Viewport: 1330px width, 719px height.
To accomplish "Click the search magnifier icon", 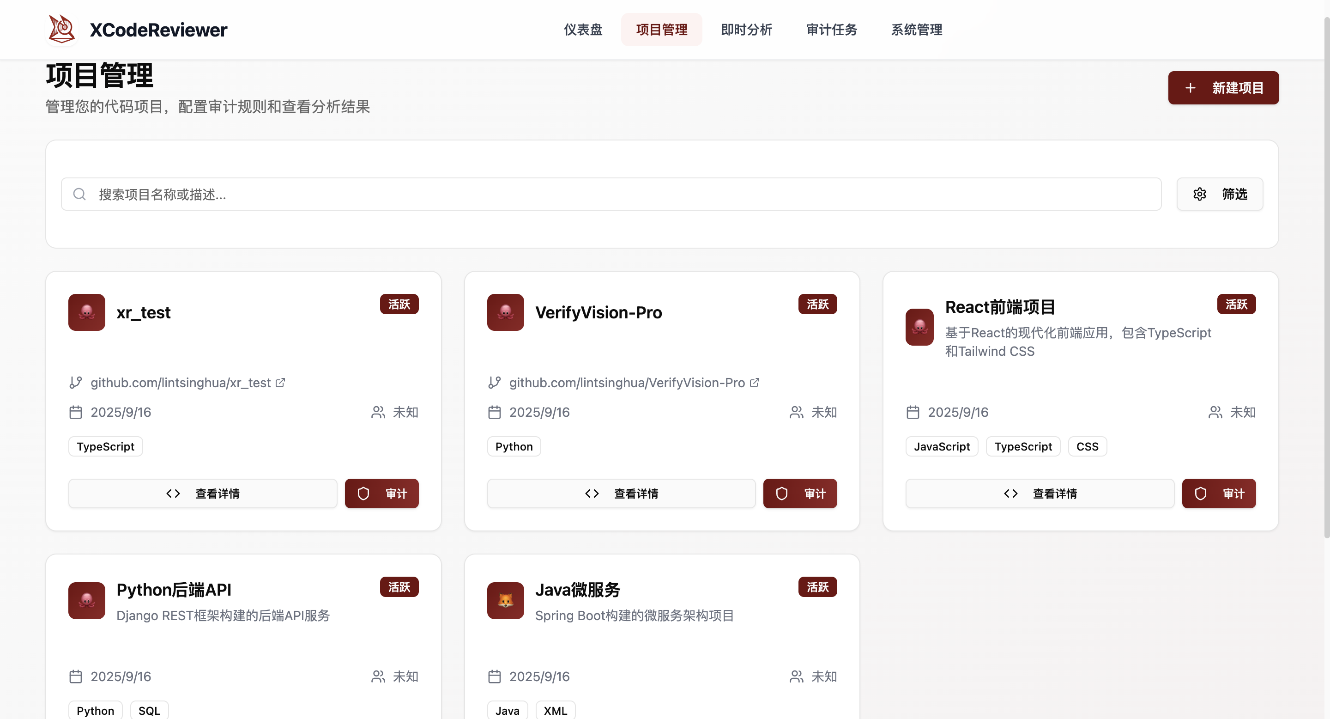I will (79, 194).
